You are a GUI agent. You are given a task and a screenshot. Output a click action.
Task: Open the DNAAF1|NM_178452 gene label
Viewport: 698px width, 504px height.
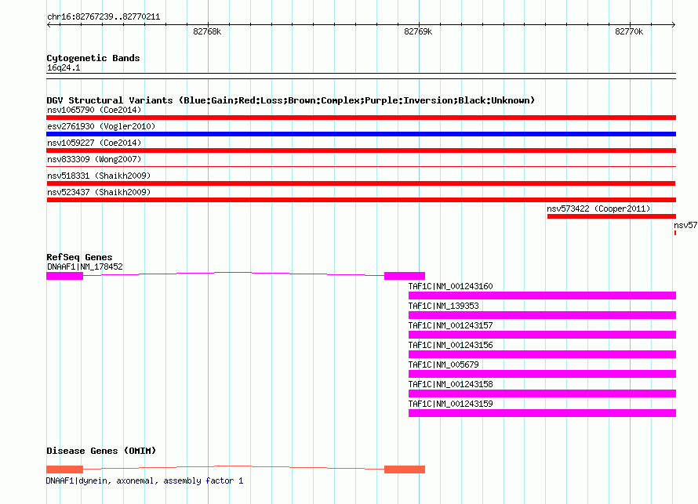85,267
